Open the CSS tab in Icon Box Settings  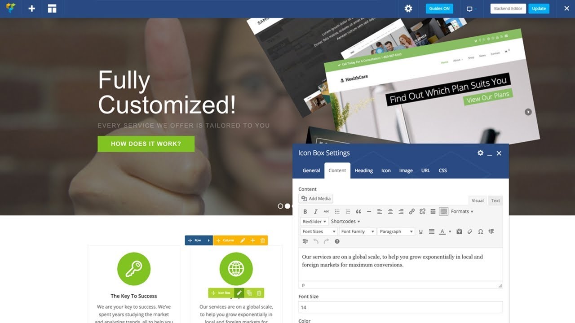point(442,170)
